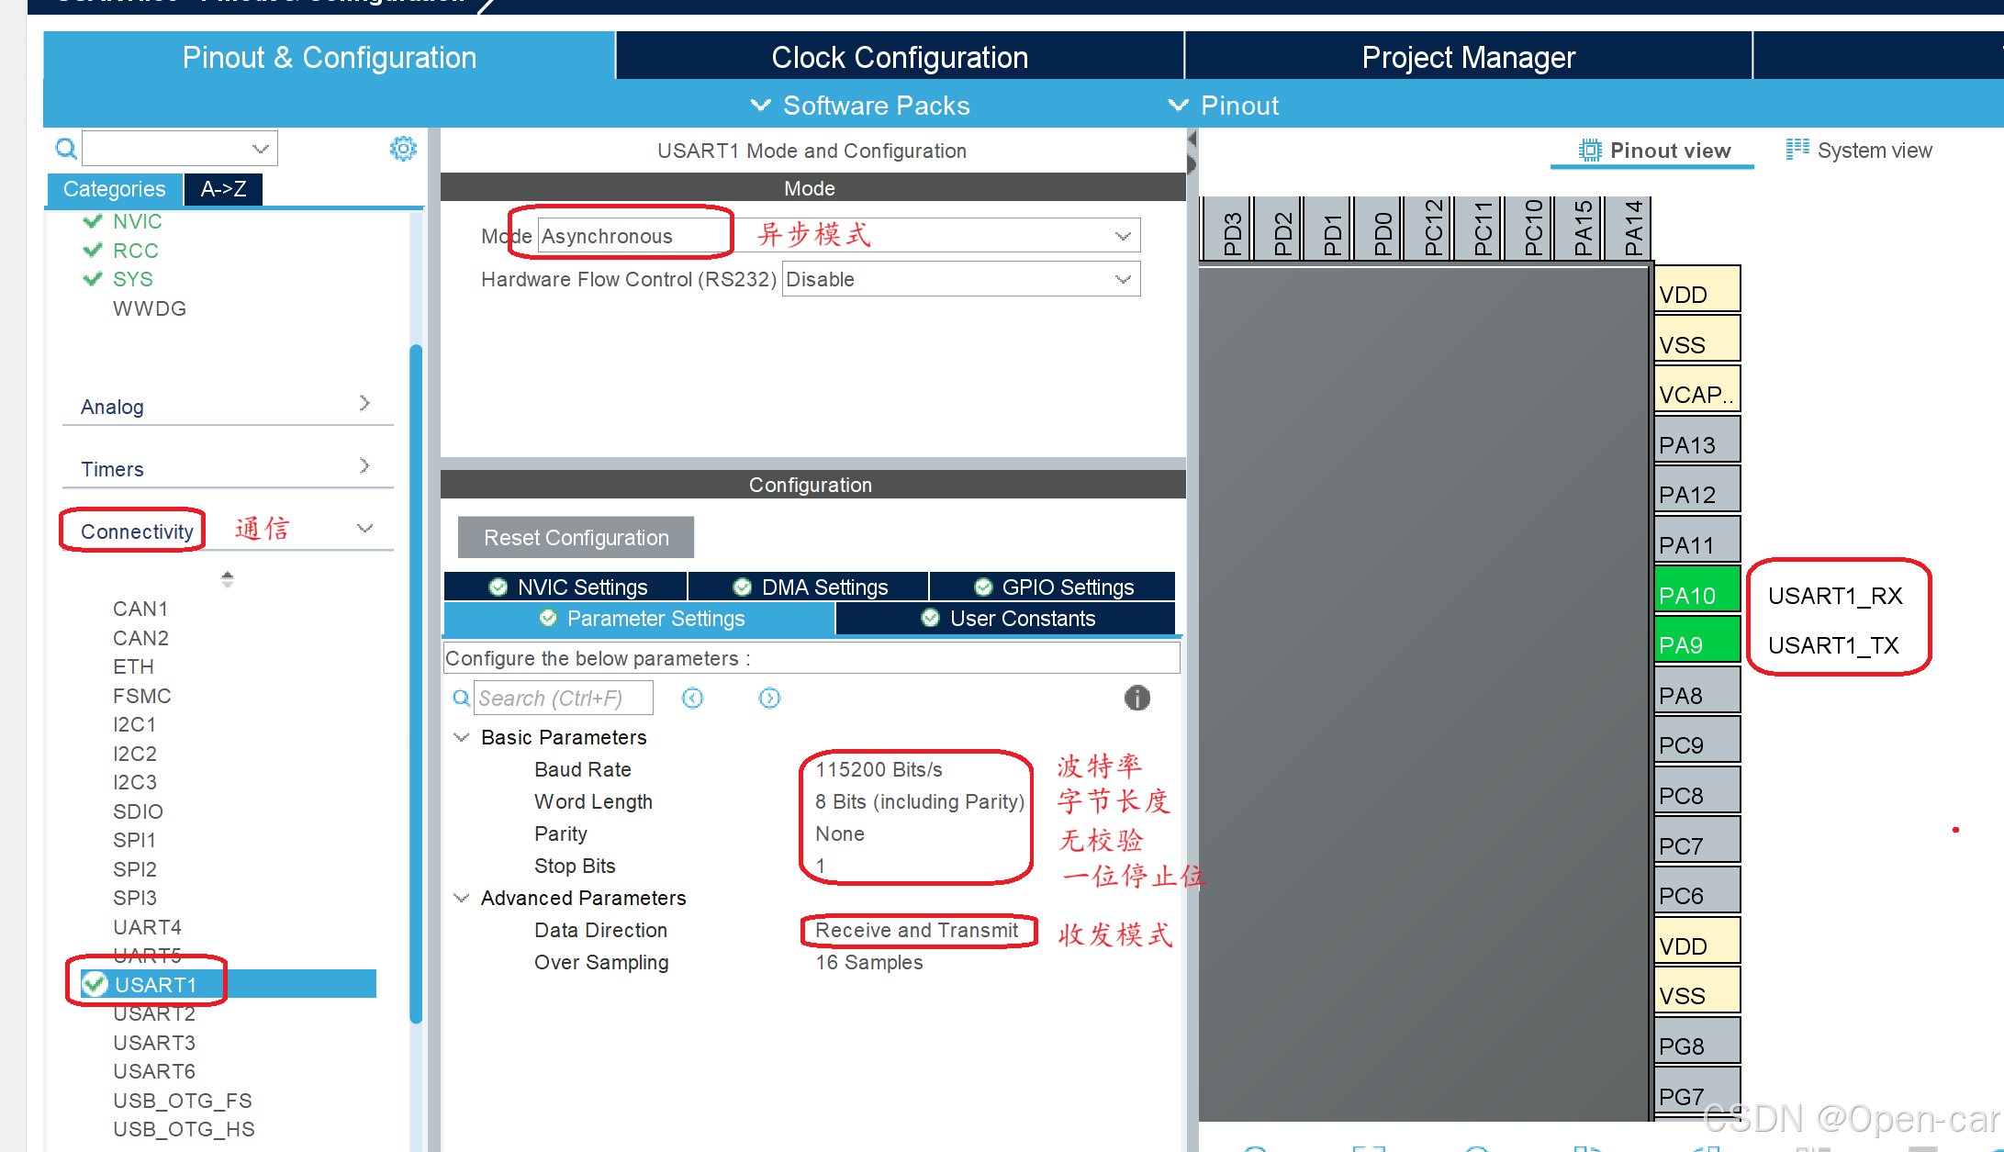Switch to System view

pyautogui.click(x=1859, y=151)
